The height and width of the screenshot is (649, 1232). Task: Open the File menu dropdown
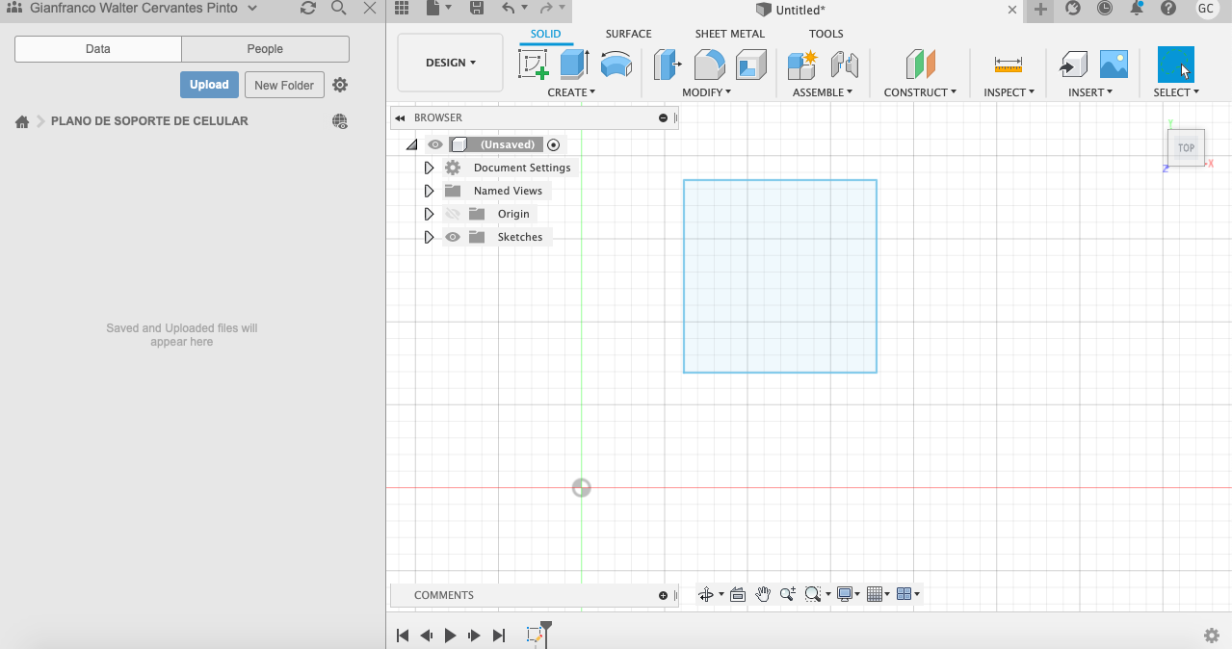tap(439, 9)
